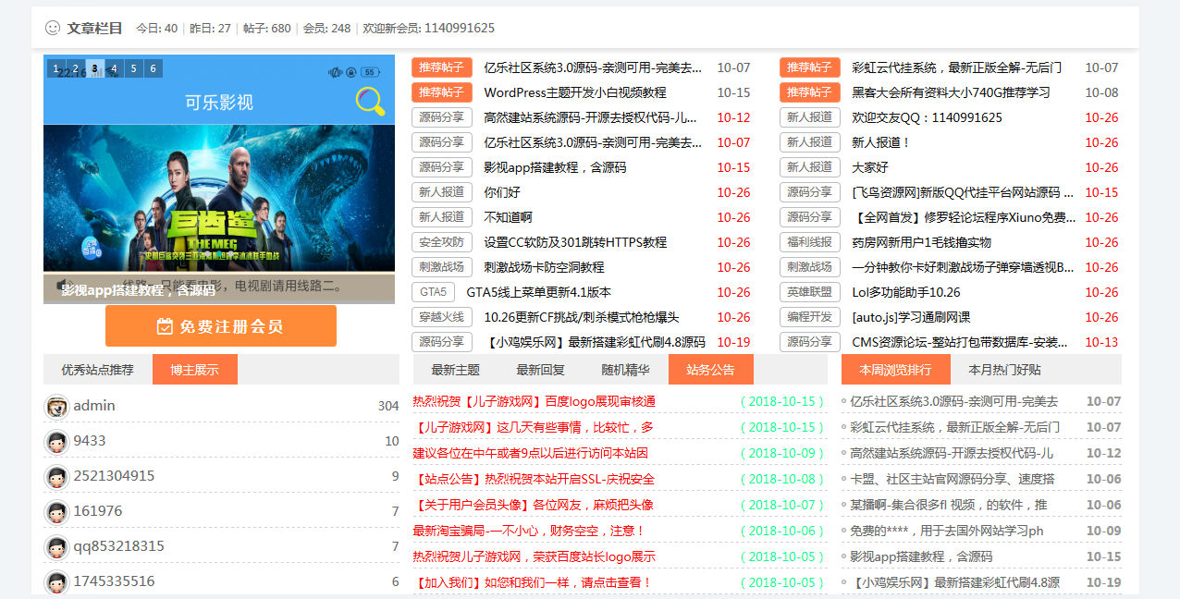This screenshot has height=599, width=1180.
Task: Go to carousel slide 2
Action: click(x=75, y=68)
